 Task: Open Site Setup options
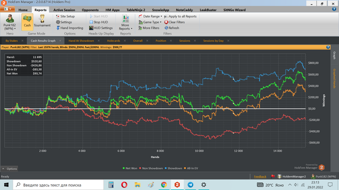pos(65,16)
